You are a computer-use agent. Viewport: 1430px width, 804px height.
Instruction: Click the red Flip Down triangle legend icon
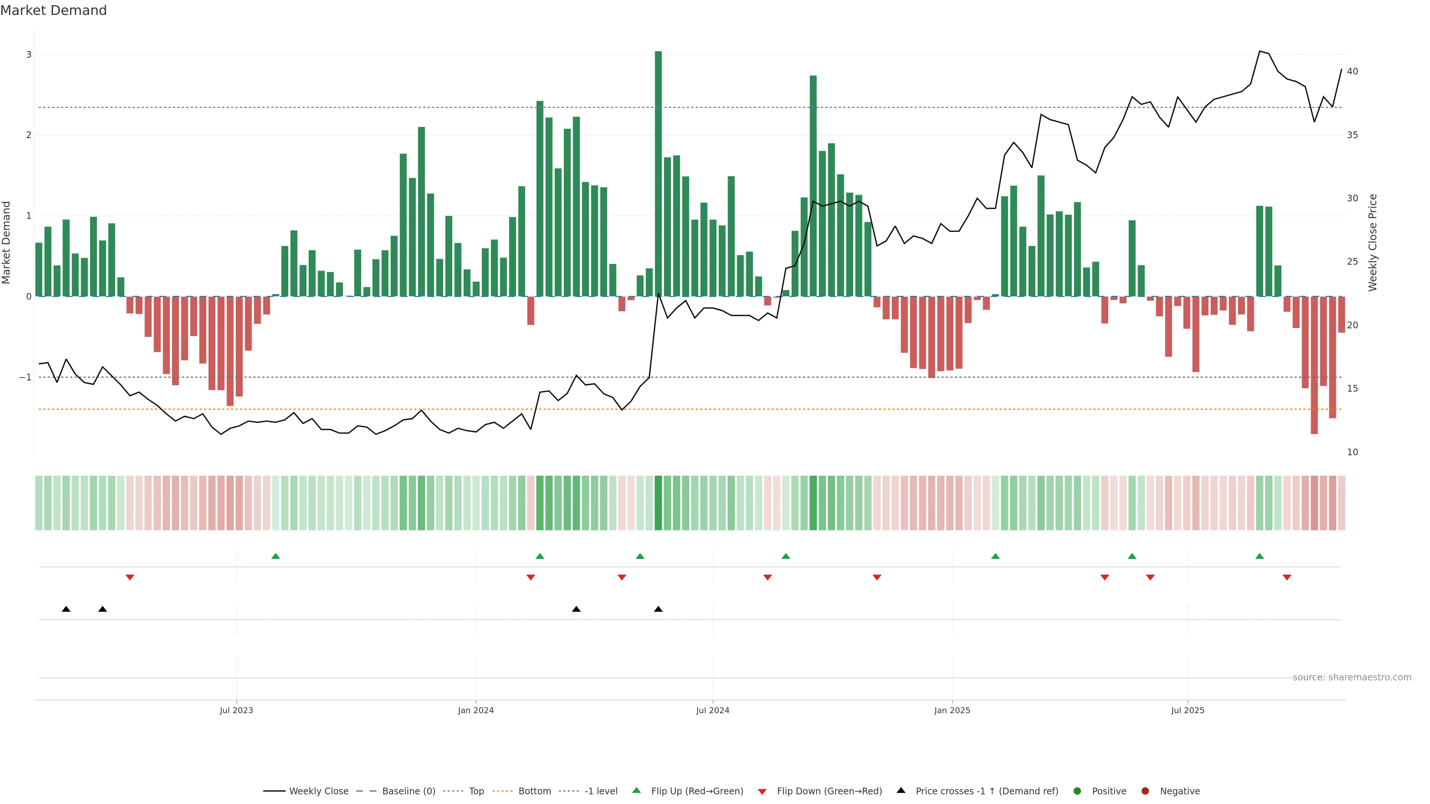pyautogui.click(x=762, y=792)
